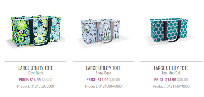Select the Snow Daze pattern name
Viewport: 204px width, 97px height.
pyautogui.click(x=103, y=73)
